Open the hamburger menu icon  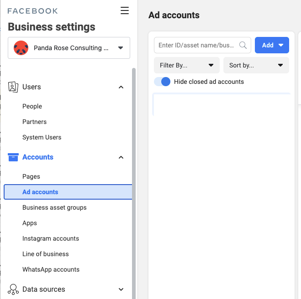click(125, 10)
